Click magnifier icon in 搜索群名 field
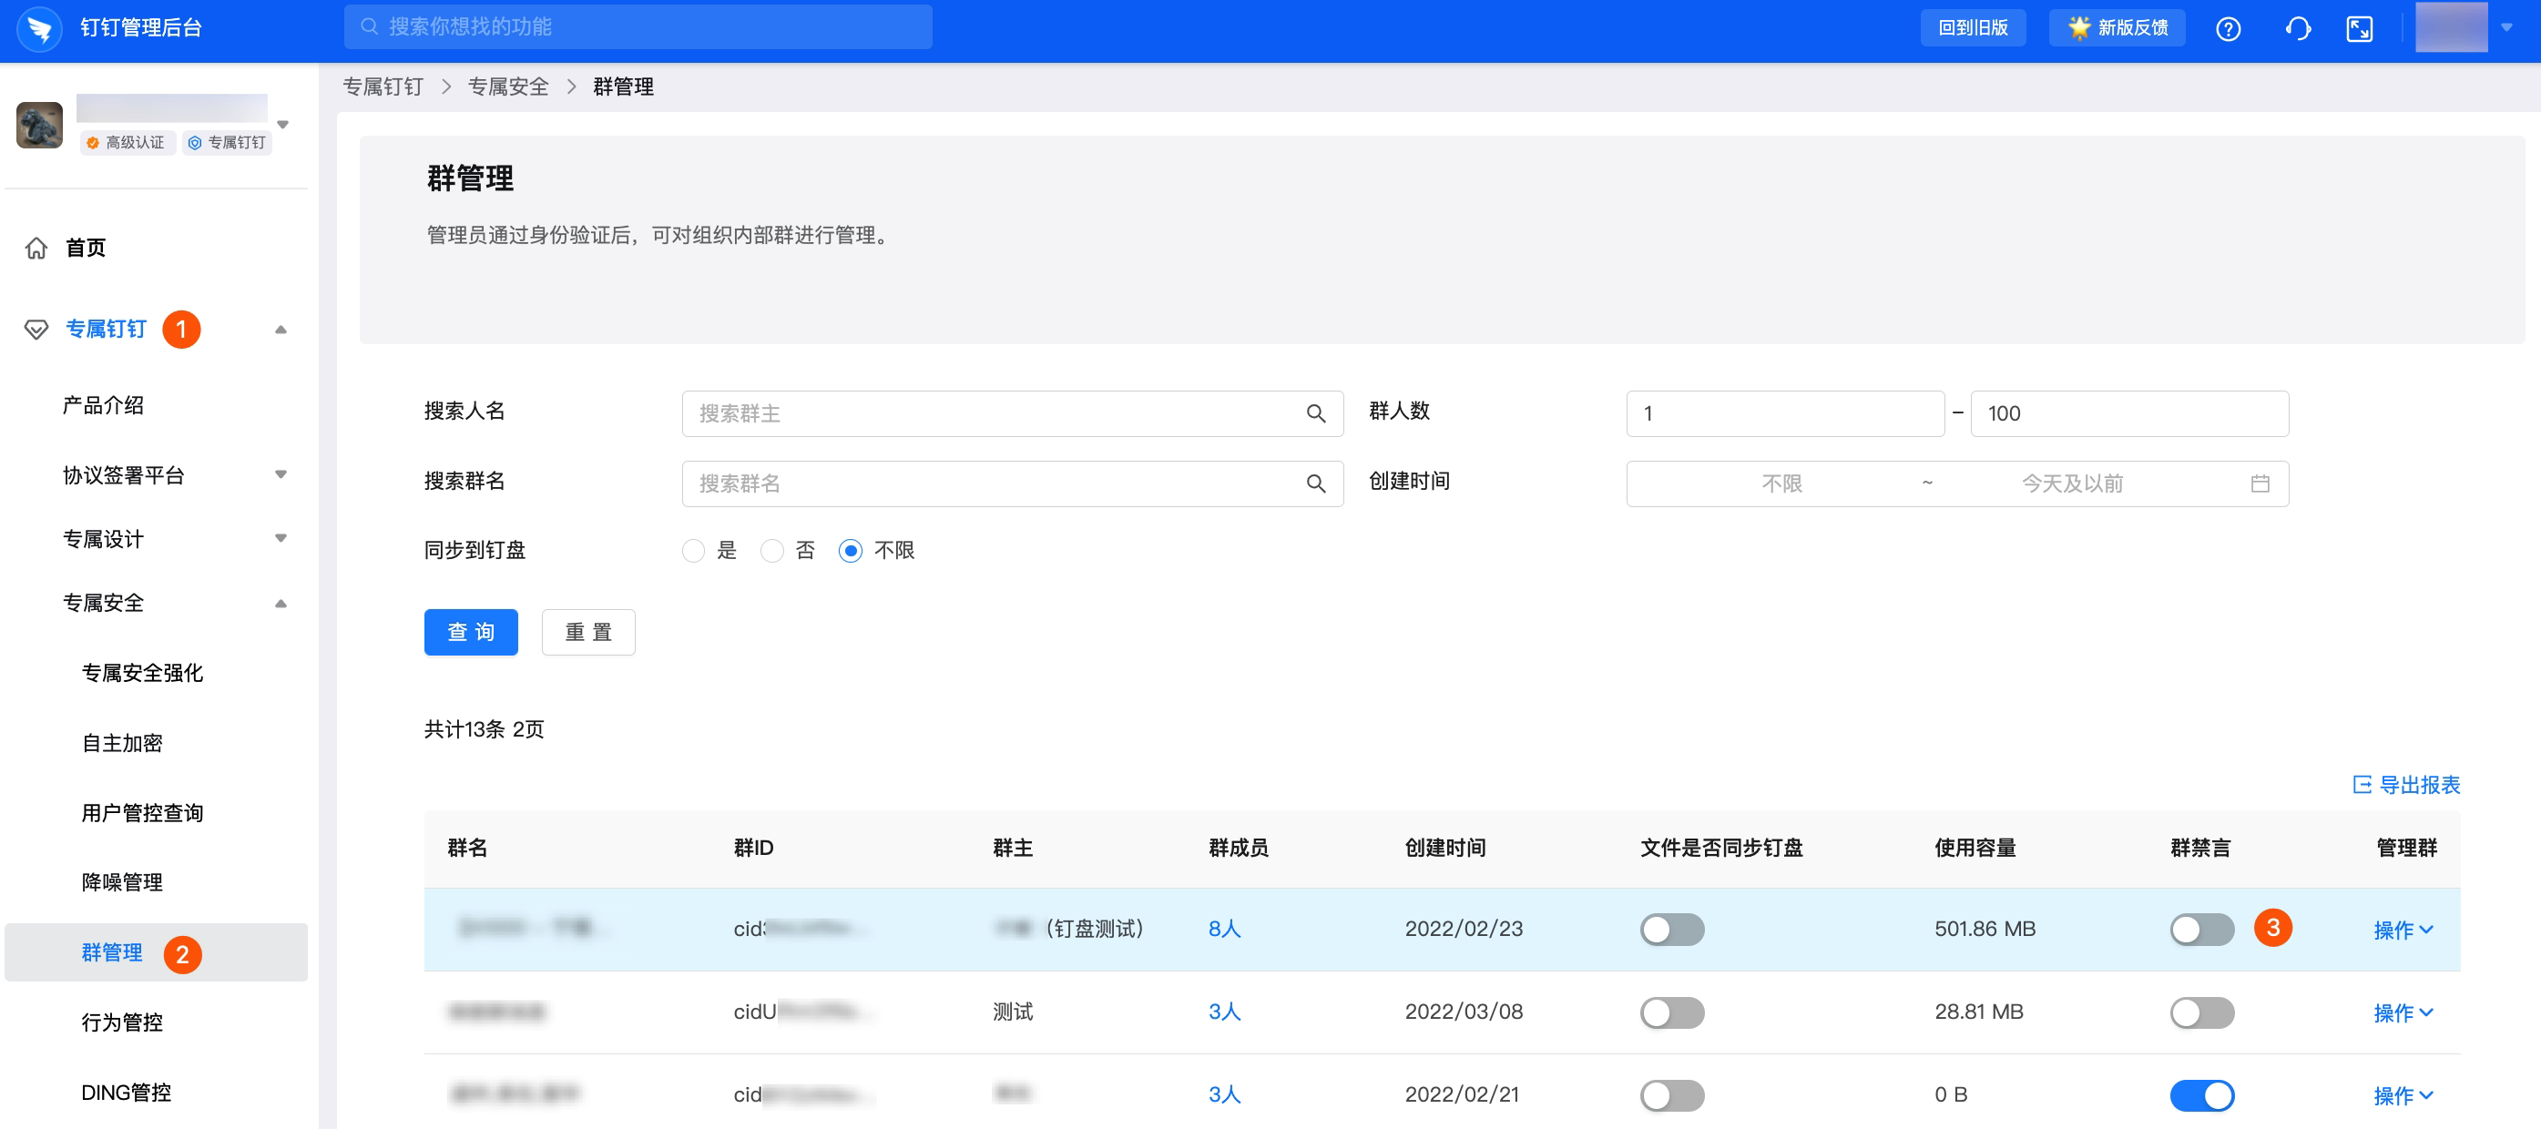Image resolution: width=2541 pixels, height=1129 pixels. 1315,483
